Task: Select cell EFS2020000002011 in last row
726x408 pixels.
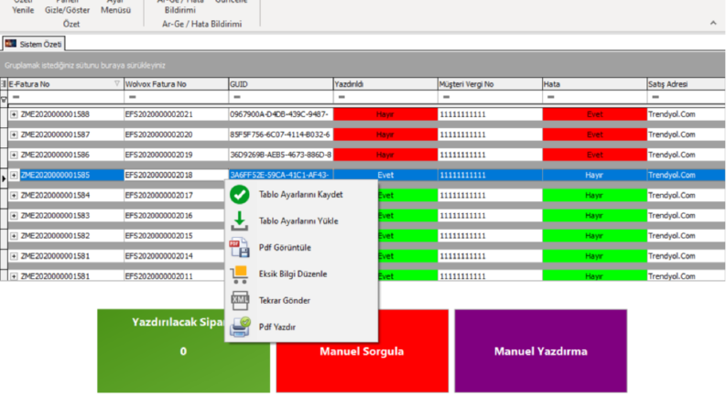Action: (176, 276)
